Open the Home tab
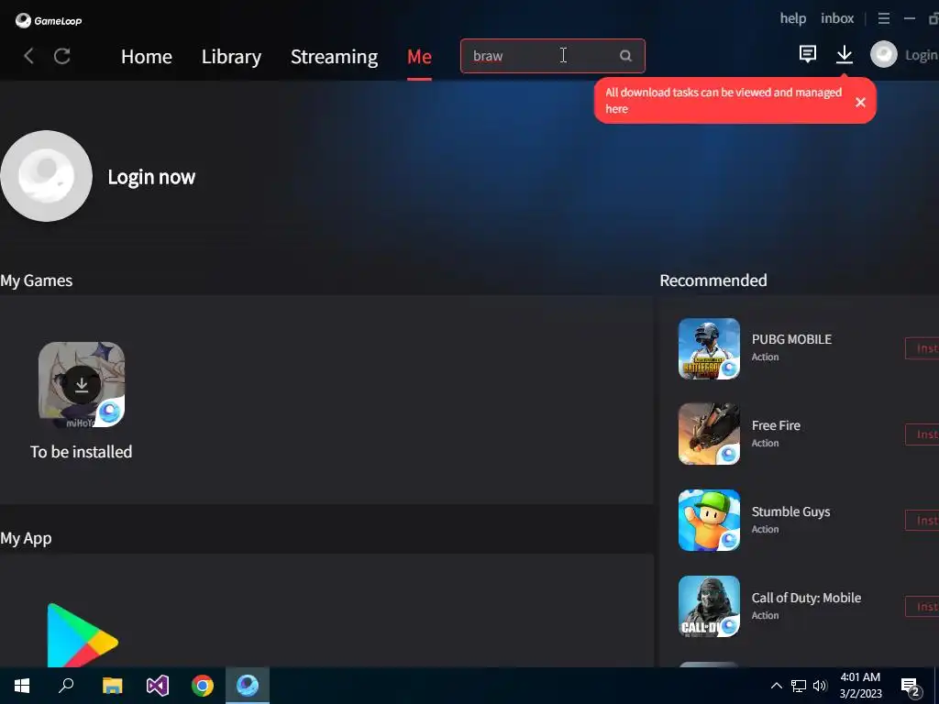Image resolution: width=939 pixels, height=704 pixels. coord(147,56)
